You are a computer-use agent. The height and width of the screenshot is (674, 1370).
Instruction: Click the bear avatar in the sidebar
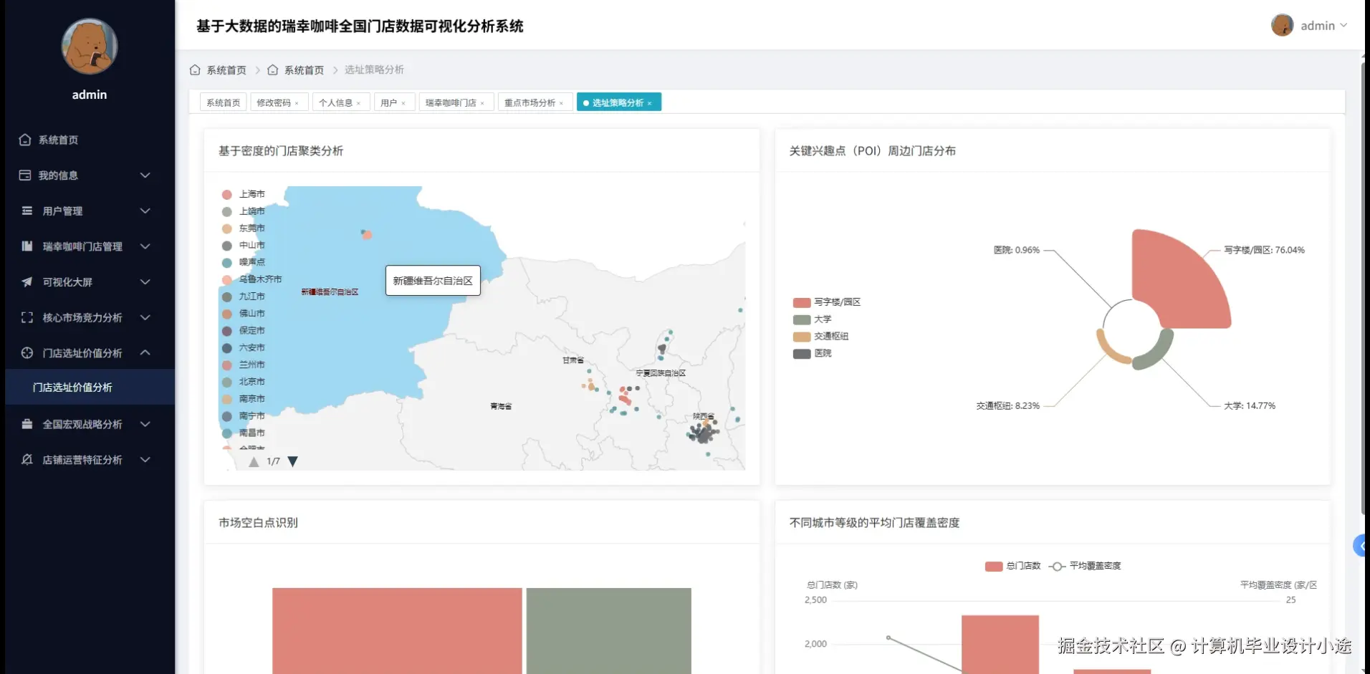pos(90,47)
